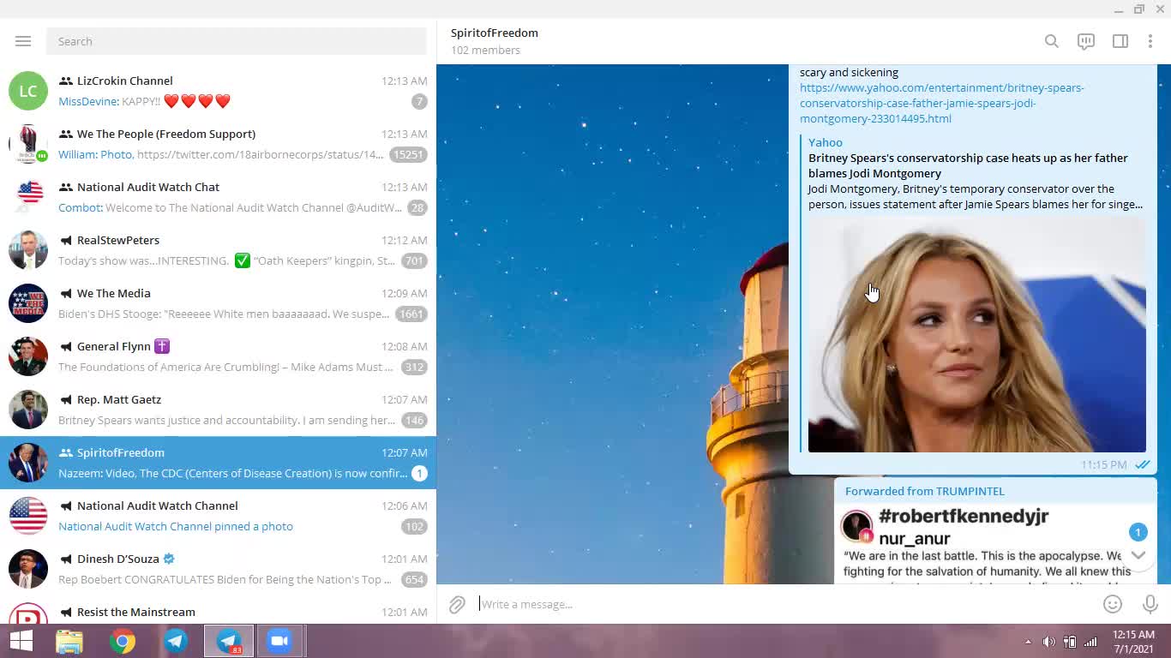
Task: Click the 1661 unread badge on We The Media
Action: point(411,314)
